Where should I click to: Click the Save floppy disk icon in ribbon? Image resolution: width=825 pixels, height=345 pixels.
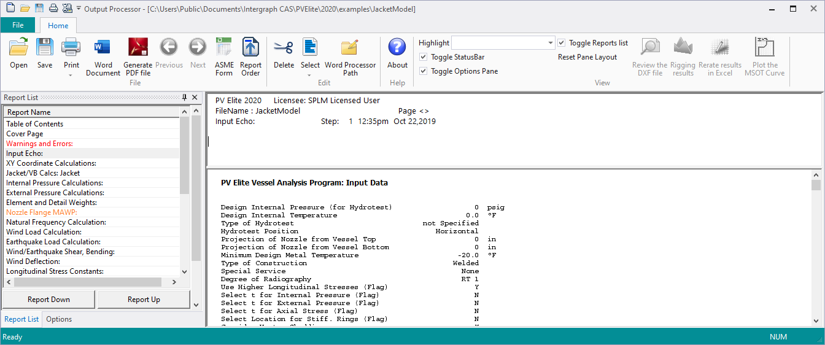click(44, 48)
